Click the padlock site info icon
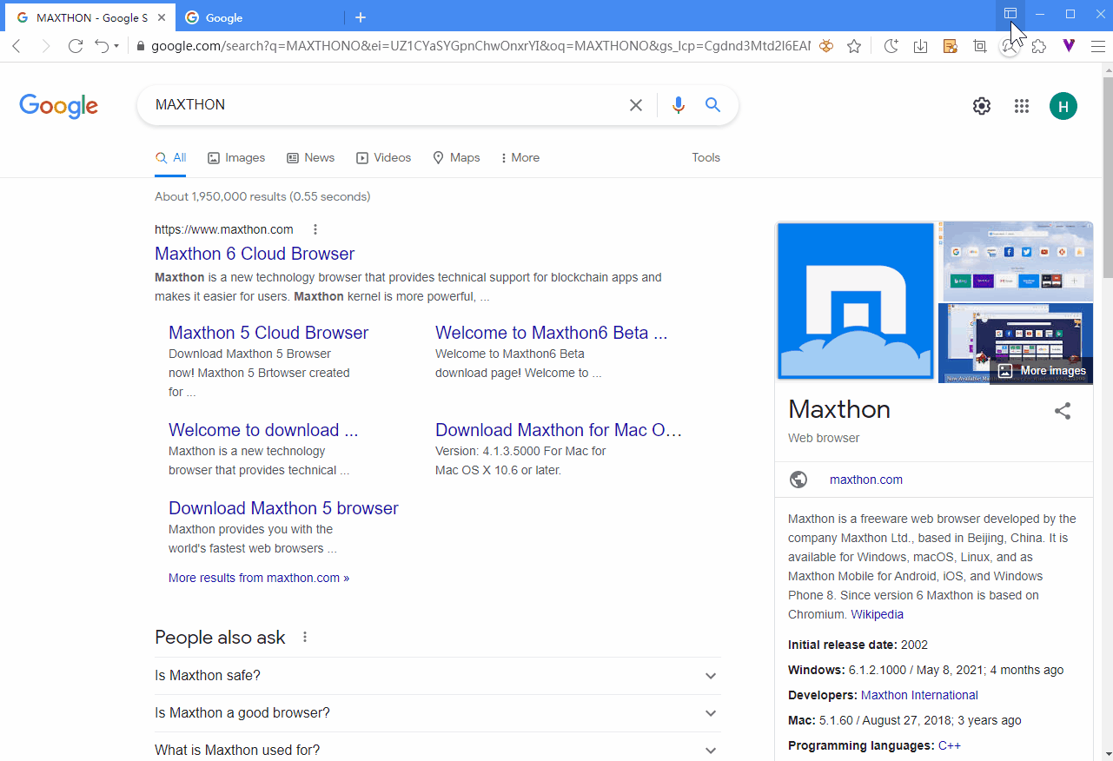The width and height of the screenshot is (1113, 761). (139, 46)
